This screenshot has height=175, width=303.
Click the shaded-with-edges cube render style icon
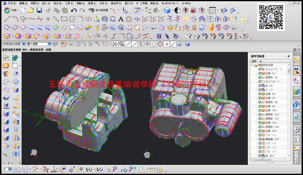point(167,10)
